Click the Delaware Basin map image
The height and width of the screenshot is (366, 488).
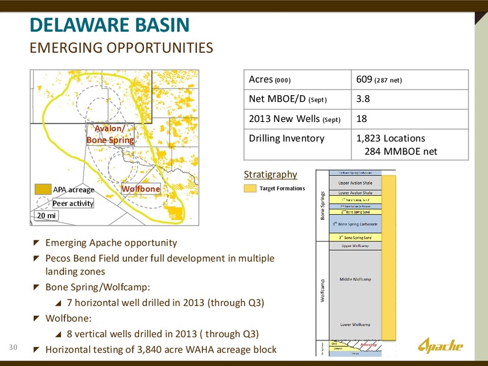[x=114, y=148]
